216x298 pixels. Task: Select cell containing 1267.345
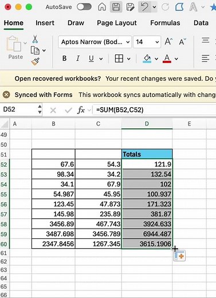(98, 244)
